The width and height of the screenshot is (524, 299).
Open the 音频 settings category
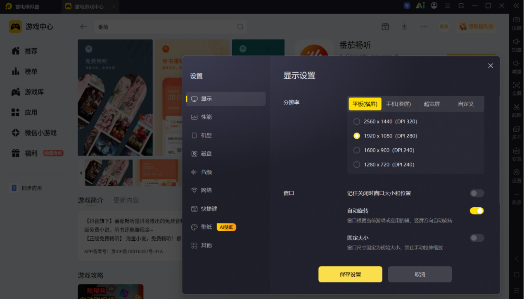225,172
